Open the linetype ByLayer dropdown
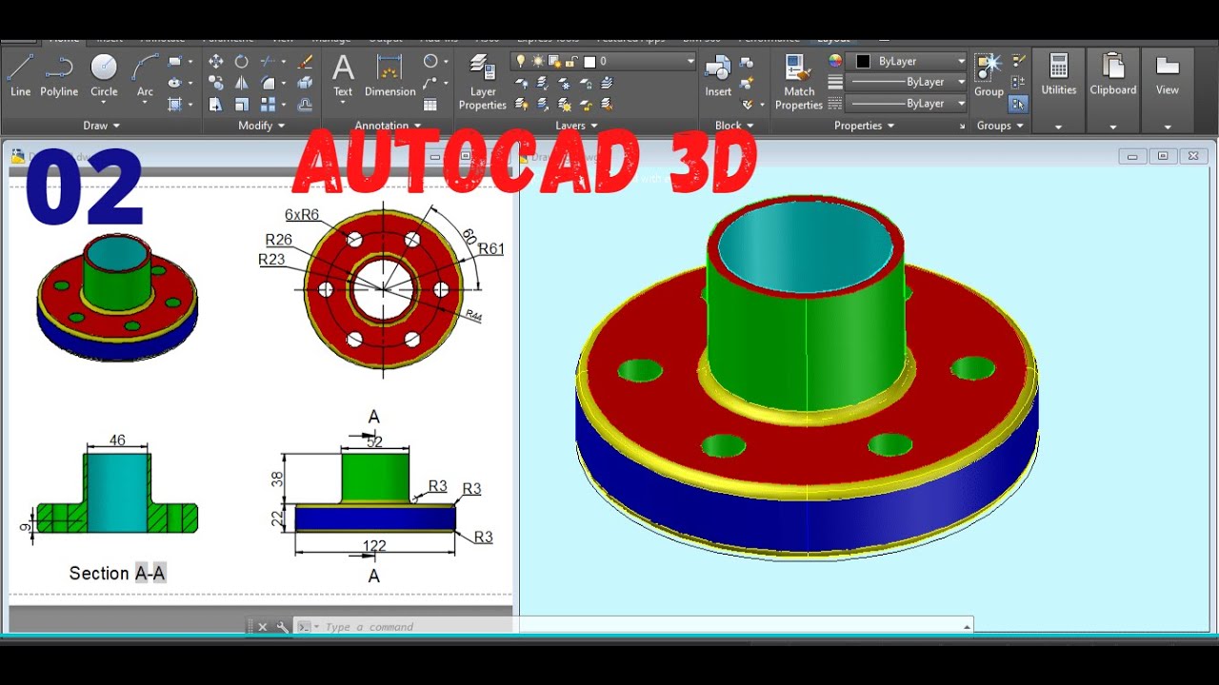1219x685 pixels. [961, 104]
